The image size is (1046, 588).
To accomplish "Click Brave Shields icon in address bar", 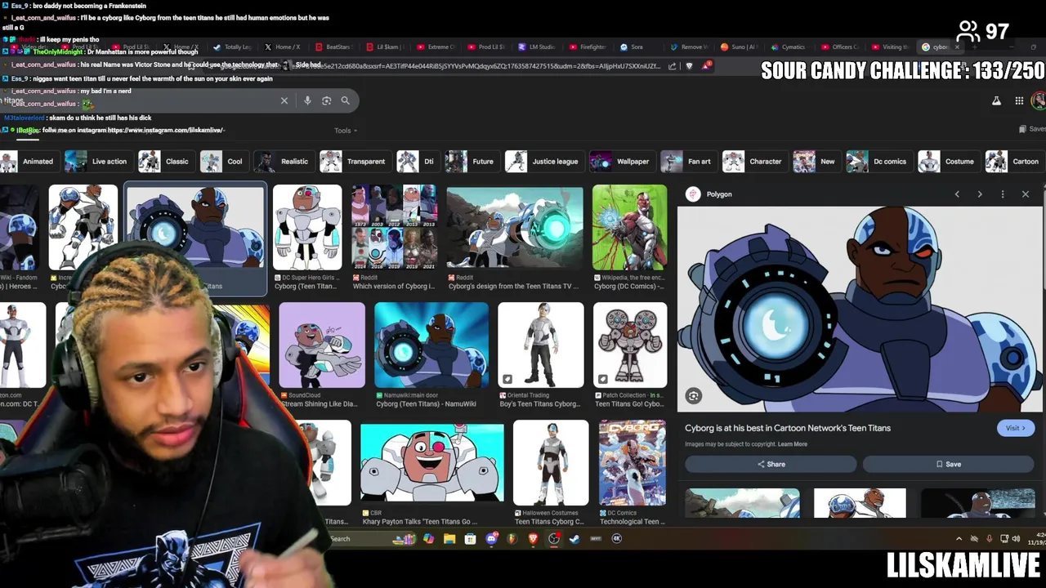I will coord(689,66).
